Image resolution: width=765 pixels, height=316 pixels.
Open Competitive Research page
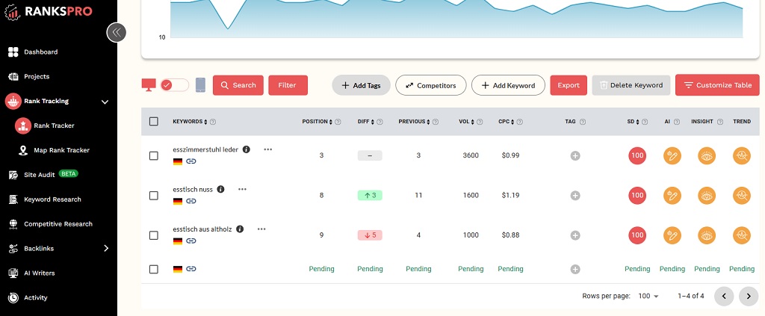(x=58, y=224)
